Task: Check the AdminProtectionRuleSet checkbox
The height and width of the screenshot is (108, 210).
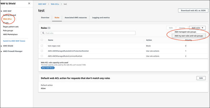Action: pyautogui.click(x=42, y=51)
